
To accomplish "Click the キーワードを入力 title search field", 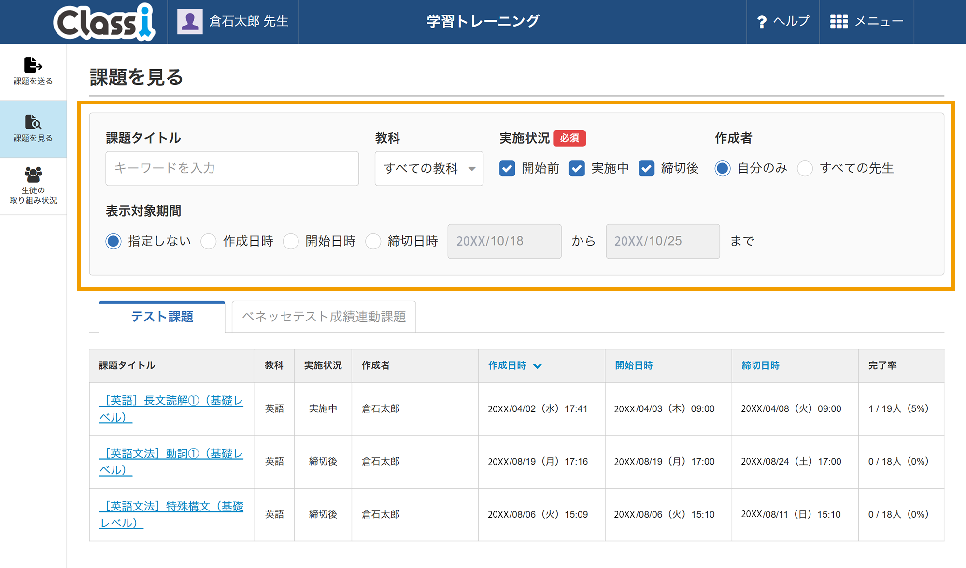I will tap(232, 168).
